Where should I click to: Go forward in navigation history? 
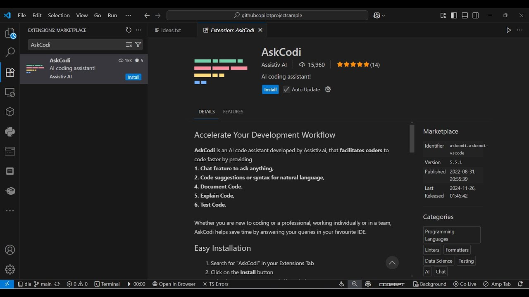[x=158, y=15]
